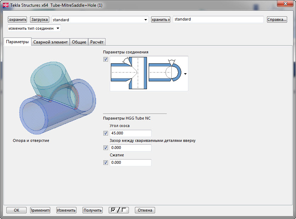Click the Угол скоса value field
296x219 pixels.
click(x=130, y=133)
